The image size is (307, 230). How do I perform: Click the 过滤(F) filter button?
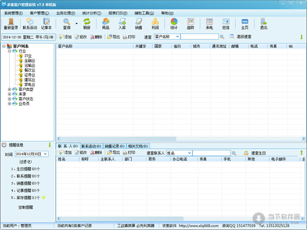point(26,162)
